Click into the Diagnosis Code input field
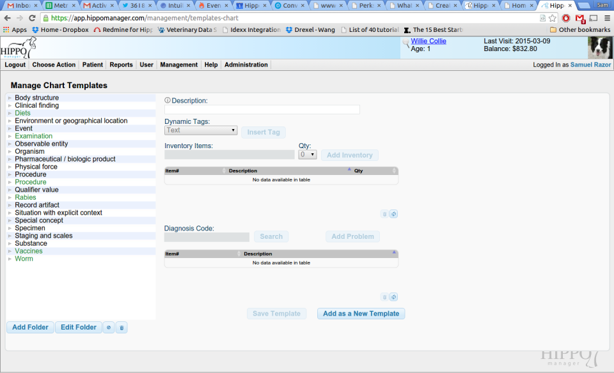 coord(207,237)
